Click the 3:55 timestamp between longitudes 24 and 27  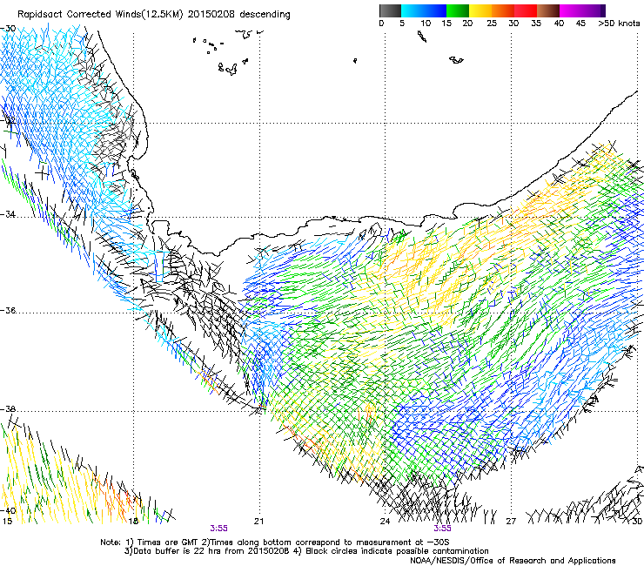(442, 529)
